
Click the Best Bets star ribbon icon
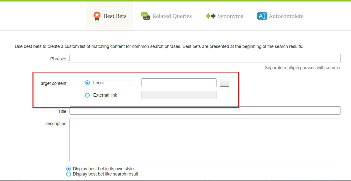click(97, 16)
